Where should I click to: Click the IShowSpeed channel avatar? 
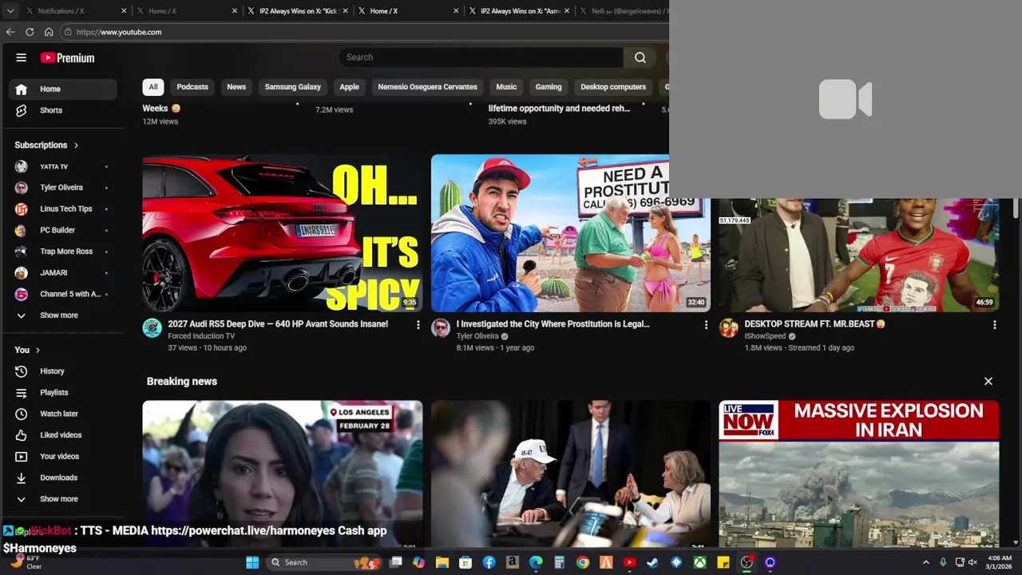click(729, 328)
